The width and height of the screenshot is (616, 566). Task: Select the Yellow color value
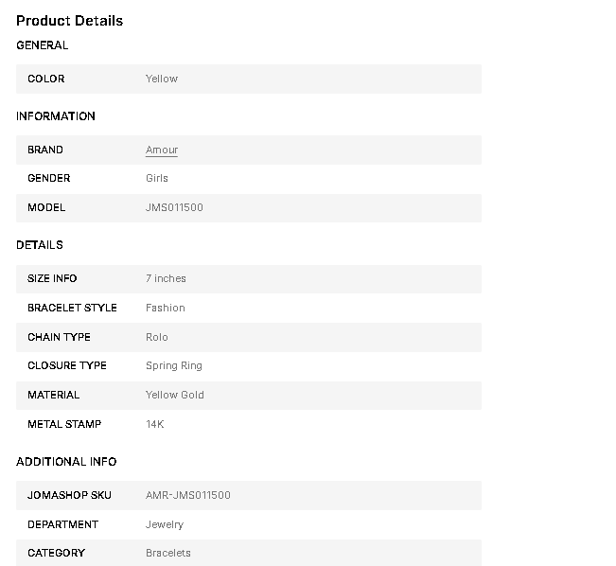point(162,79)
